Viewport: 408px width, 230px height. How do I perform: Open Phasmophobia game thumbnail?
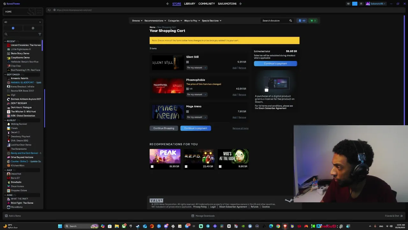click(168, 86)
